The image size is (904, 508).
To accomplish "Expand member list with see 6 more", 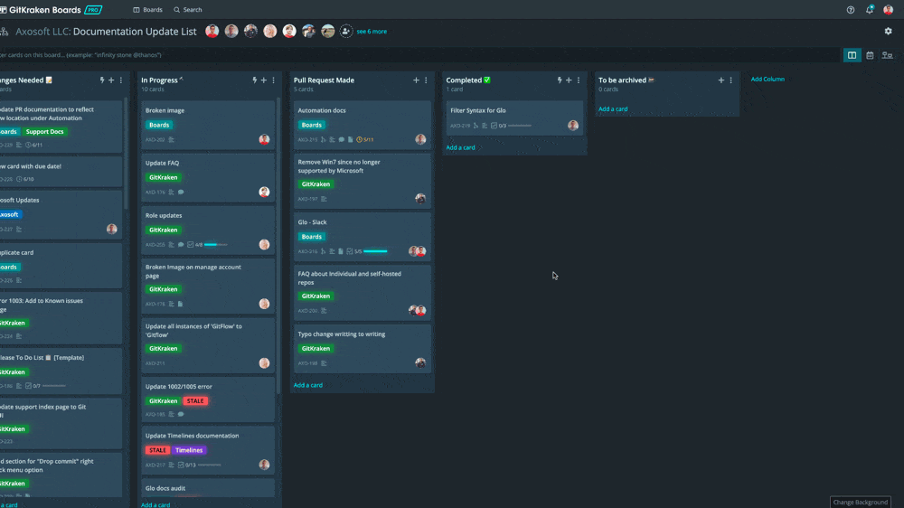I will point(372,32).
